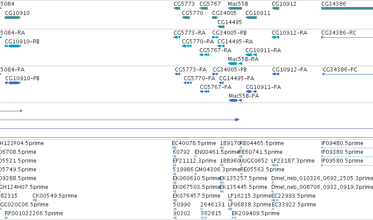The image size is (373, 220).
Task: Select EST EC40078.5prime
Action: click(x=194, y=143)
